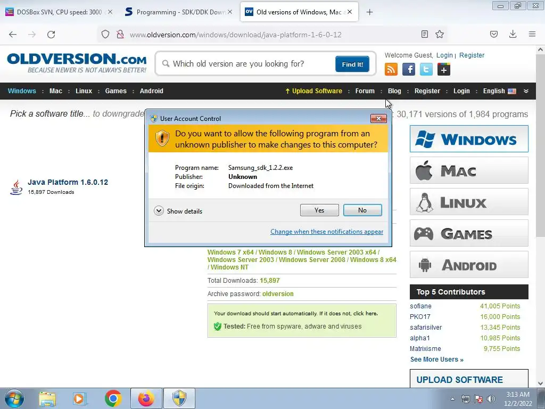
Task: Select Linux in the navigation bar
Action: (84, 91)
